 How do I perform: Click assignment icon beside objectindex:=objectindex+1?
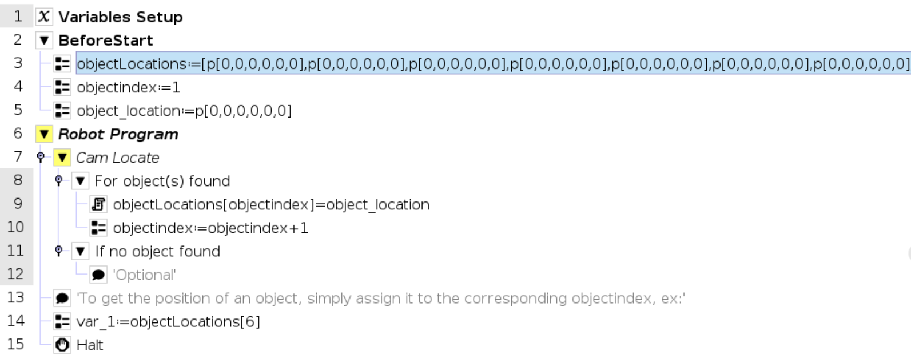[98, 228]
